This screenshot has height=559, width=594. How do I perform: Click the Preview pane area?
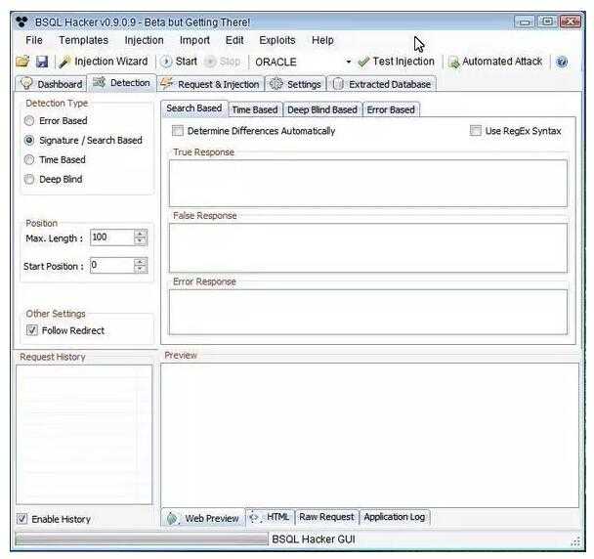click(369, 435)
